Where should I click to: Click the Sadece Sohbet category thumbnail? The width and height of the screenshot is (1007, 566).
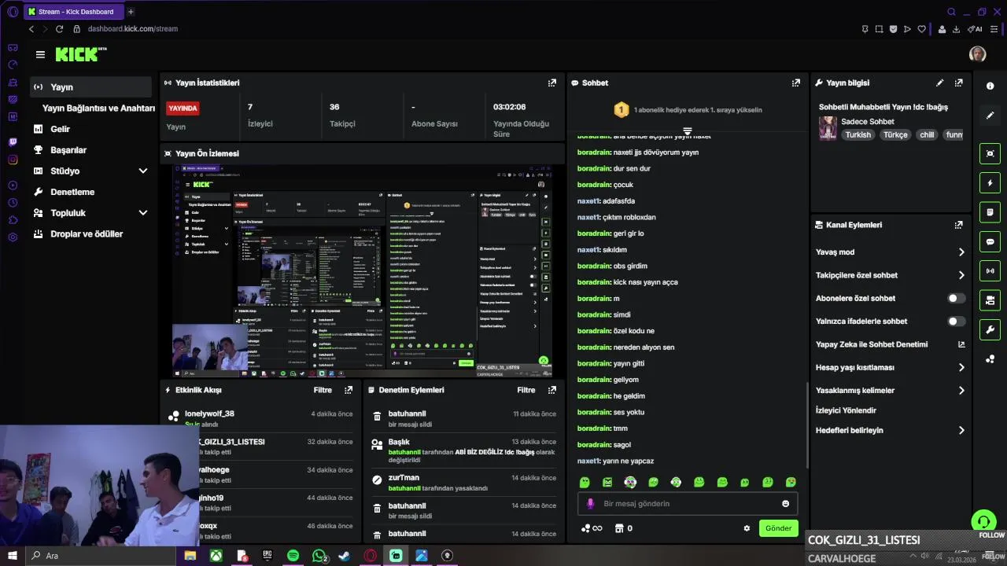[x=828, y=128]
